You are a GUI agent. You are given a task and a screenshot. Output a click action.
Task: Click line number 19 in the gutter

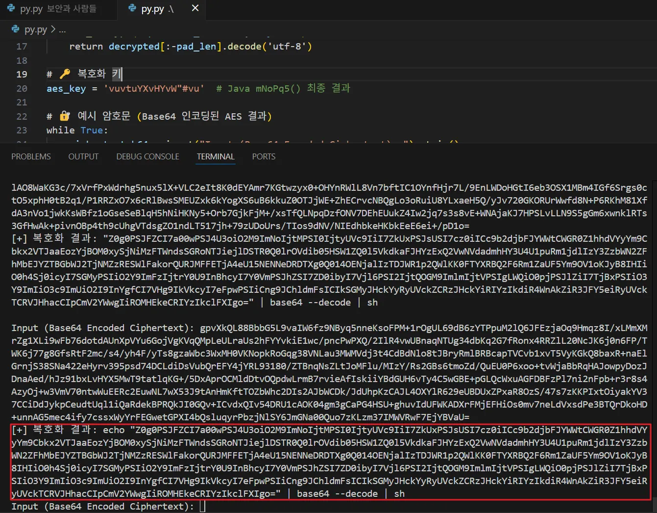coord(22,75)
